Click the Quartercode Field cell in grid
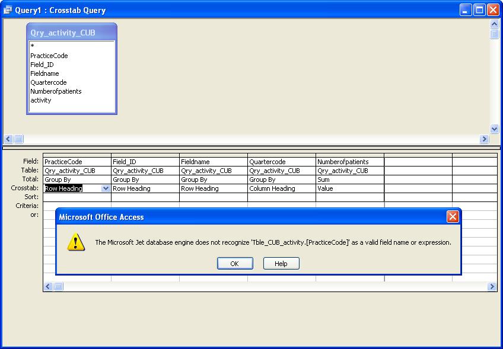This screenshot has width=503, height=349. click(282, 162)
